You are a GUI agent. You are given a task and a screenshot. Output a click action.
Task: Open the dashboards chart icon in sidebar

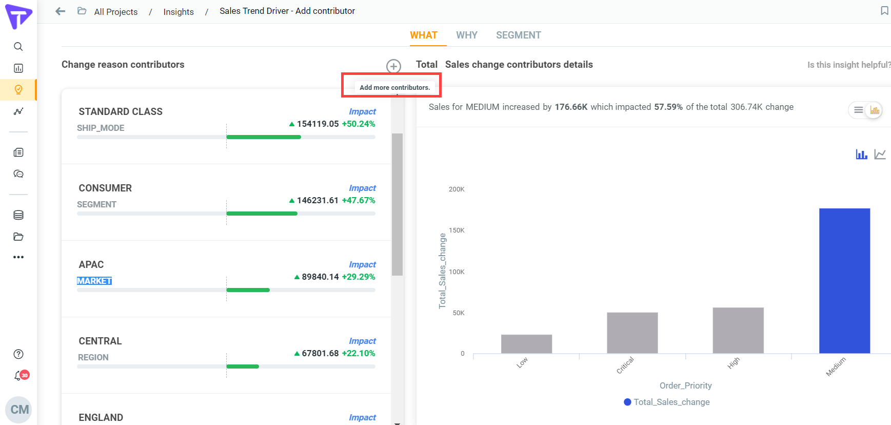[x=18, y=68]
